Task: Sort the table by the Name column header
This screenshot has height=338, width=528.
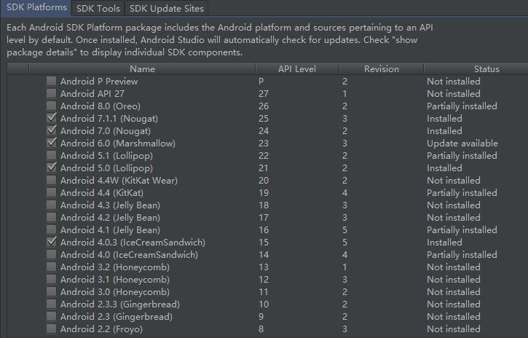Action: pos(142,69)
